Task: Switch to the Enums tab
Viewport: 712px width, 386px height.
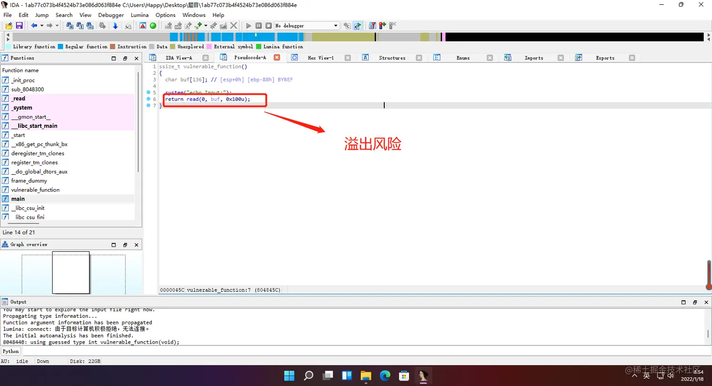Action: click(x=463, y=58)
